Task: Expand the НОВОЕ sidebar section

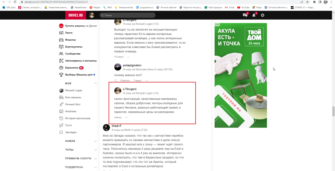Action: pyautogui.click(x=96, y=141)
